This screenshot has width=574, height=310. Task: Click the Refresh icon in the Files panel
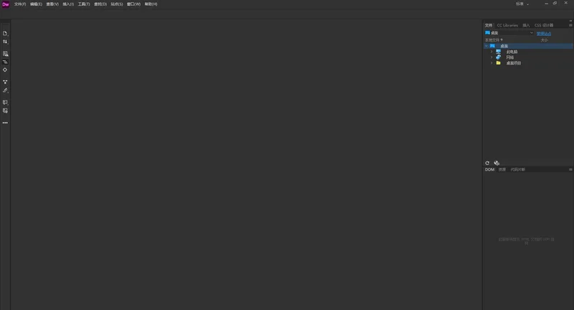(x=487, y=163)
